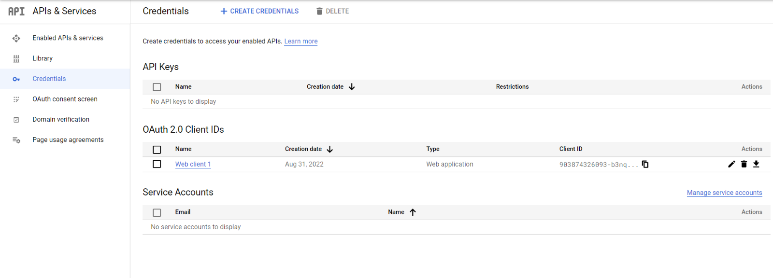Click the Enabled APIs & services icon
This screenshot has width=773, height=278.
16,38
